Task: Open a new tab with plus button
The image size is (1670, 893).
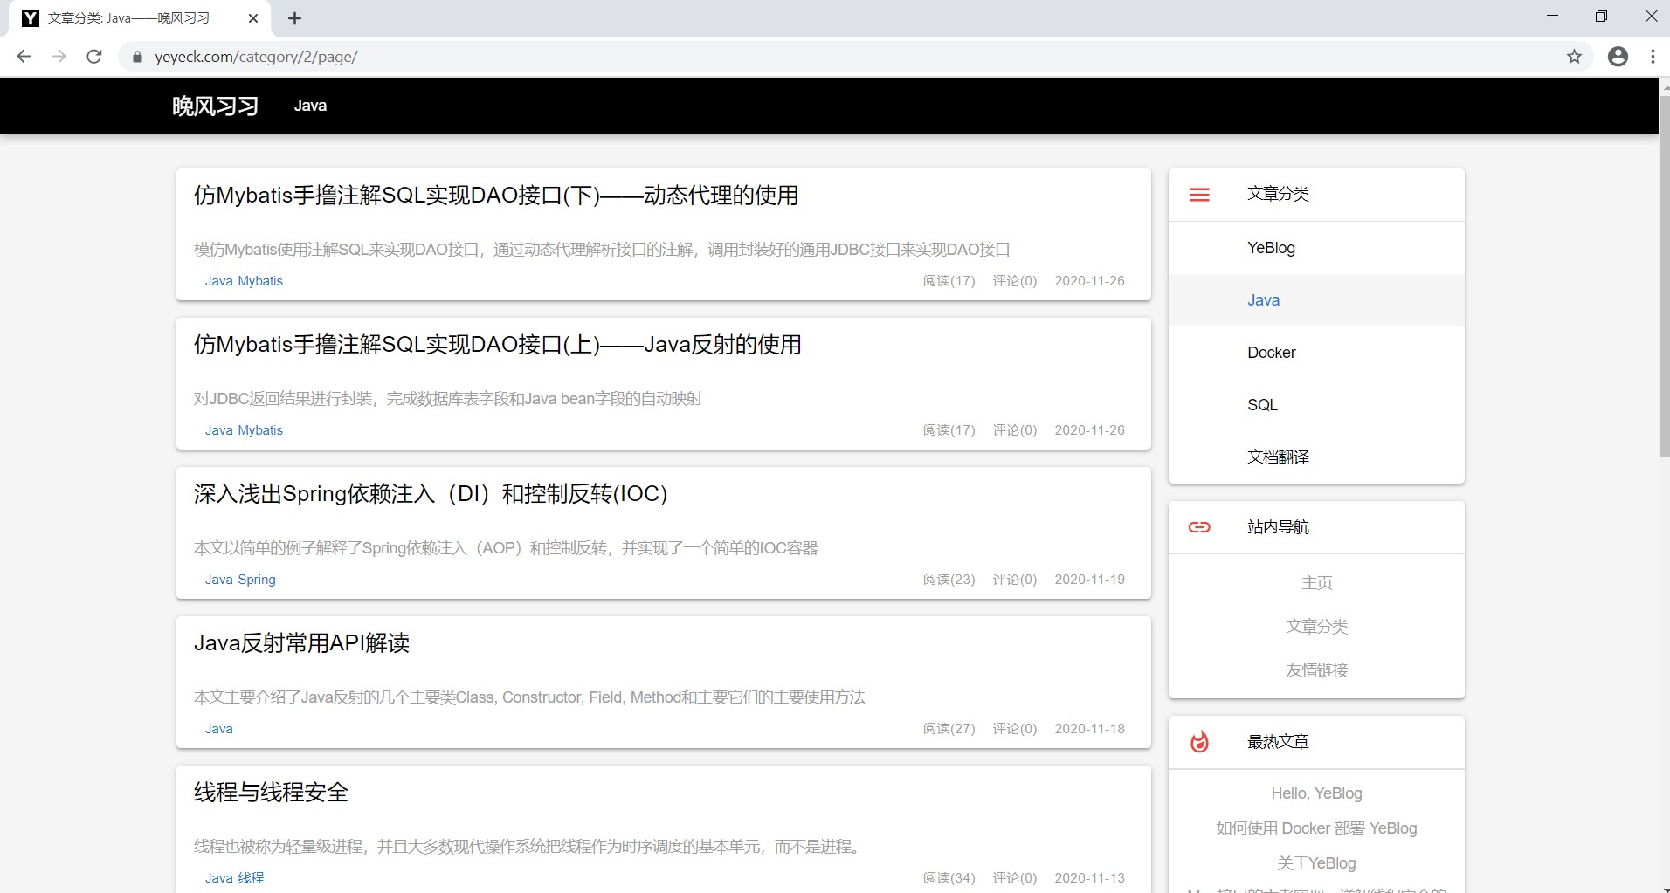Action: tap(294, 18)
